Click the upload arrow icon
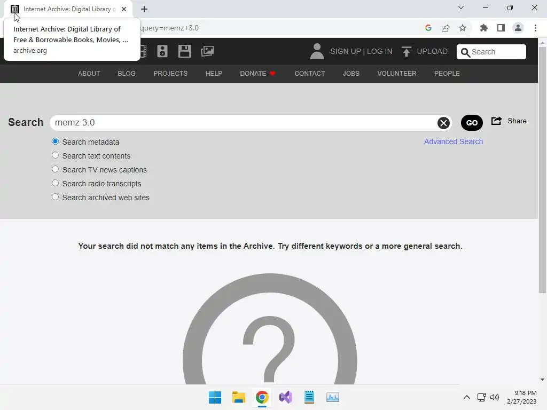The width and height of the screenshot is (547, 410). point(406,51)
